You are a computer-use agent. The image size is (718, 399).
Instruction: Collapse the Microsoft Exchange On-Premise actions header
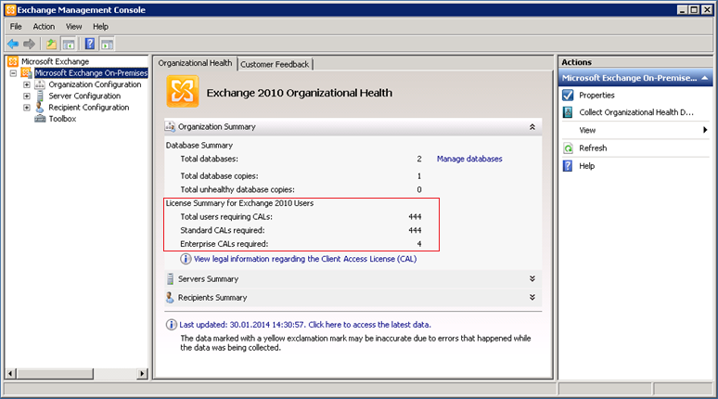coord(705,78)
